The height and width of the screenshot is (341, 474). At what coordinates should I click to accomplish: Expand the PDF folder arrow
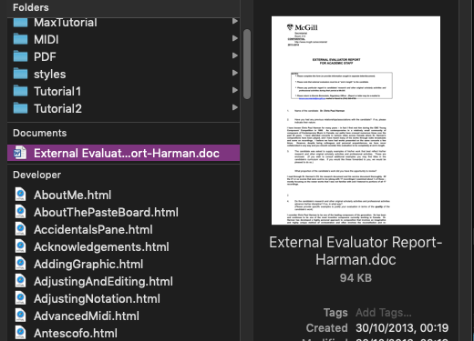point(235,55)
